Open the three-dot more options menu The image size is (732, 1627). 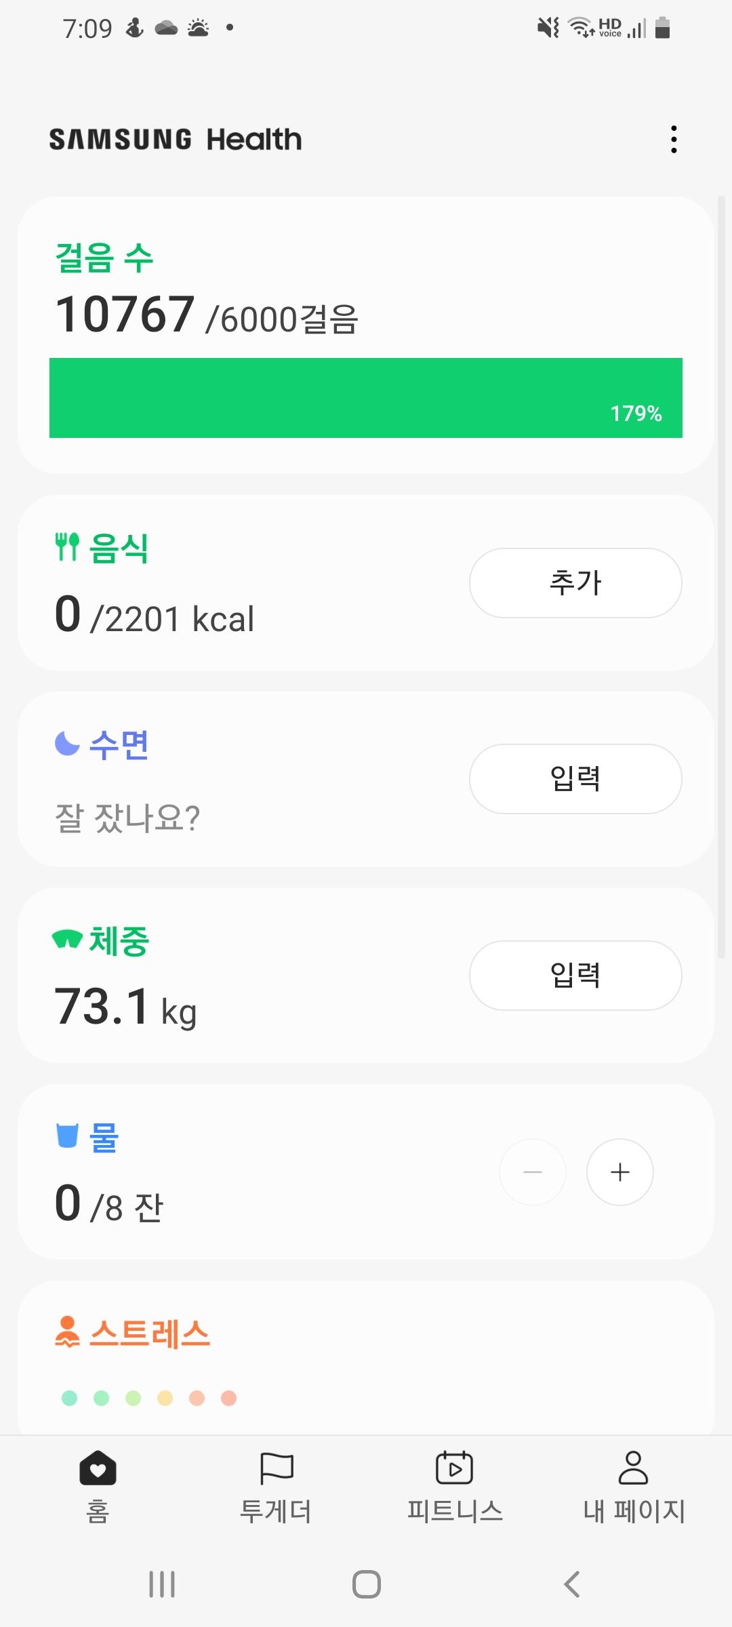(x=673, y=139)
